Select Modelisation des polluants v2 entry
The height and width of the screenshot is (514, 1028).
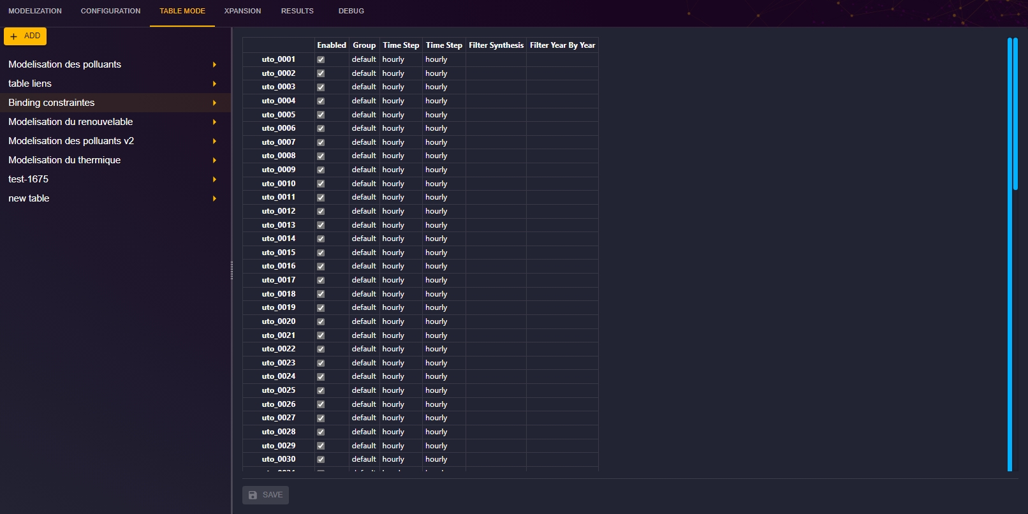tap(115, 141)
